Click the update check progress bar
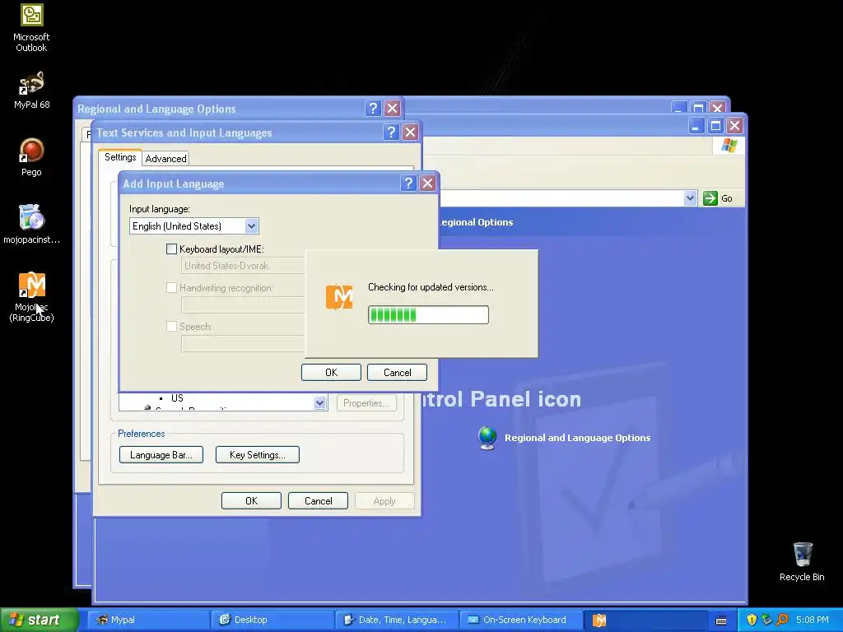 [x=428, y=315]
